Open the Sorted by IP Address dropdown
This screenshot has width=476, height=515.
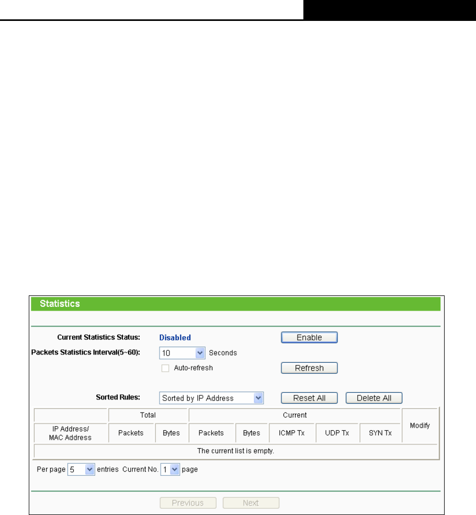211,398
